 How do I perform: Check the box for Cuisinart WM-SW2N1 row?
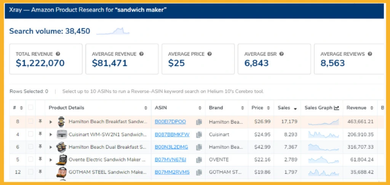coord(31,134)
